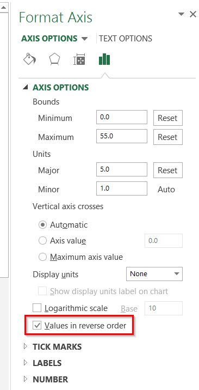199x390 pixels.
Task: Open the Size & Properties icon tab
Action: coord(79,60)
